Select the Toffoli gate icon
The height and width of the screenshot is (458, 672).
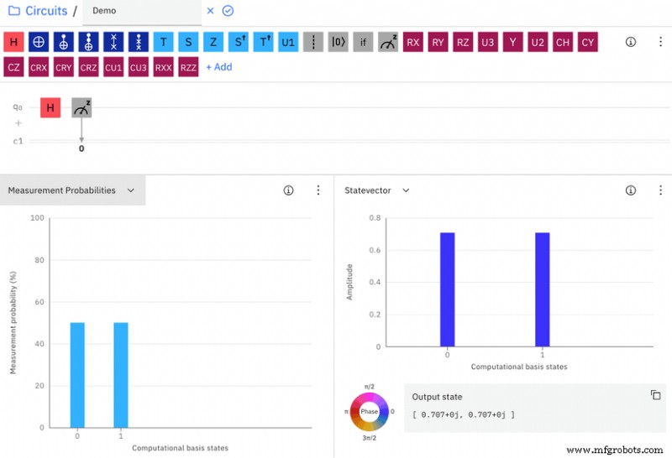88,42
